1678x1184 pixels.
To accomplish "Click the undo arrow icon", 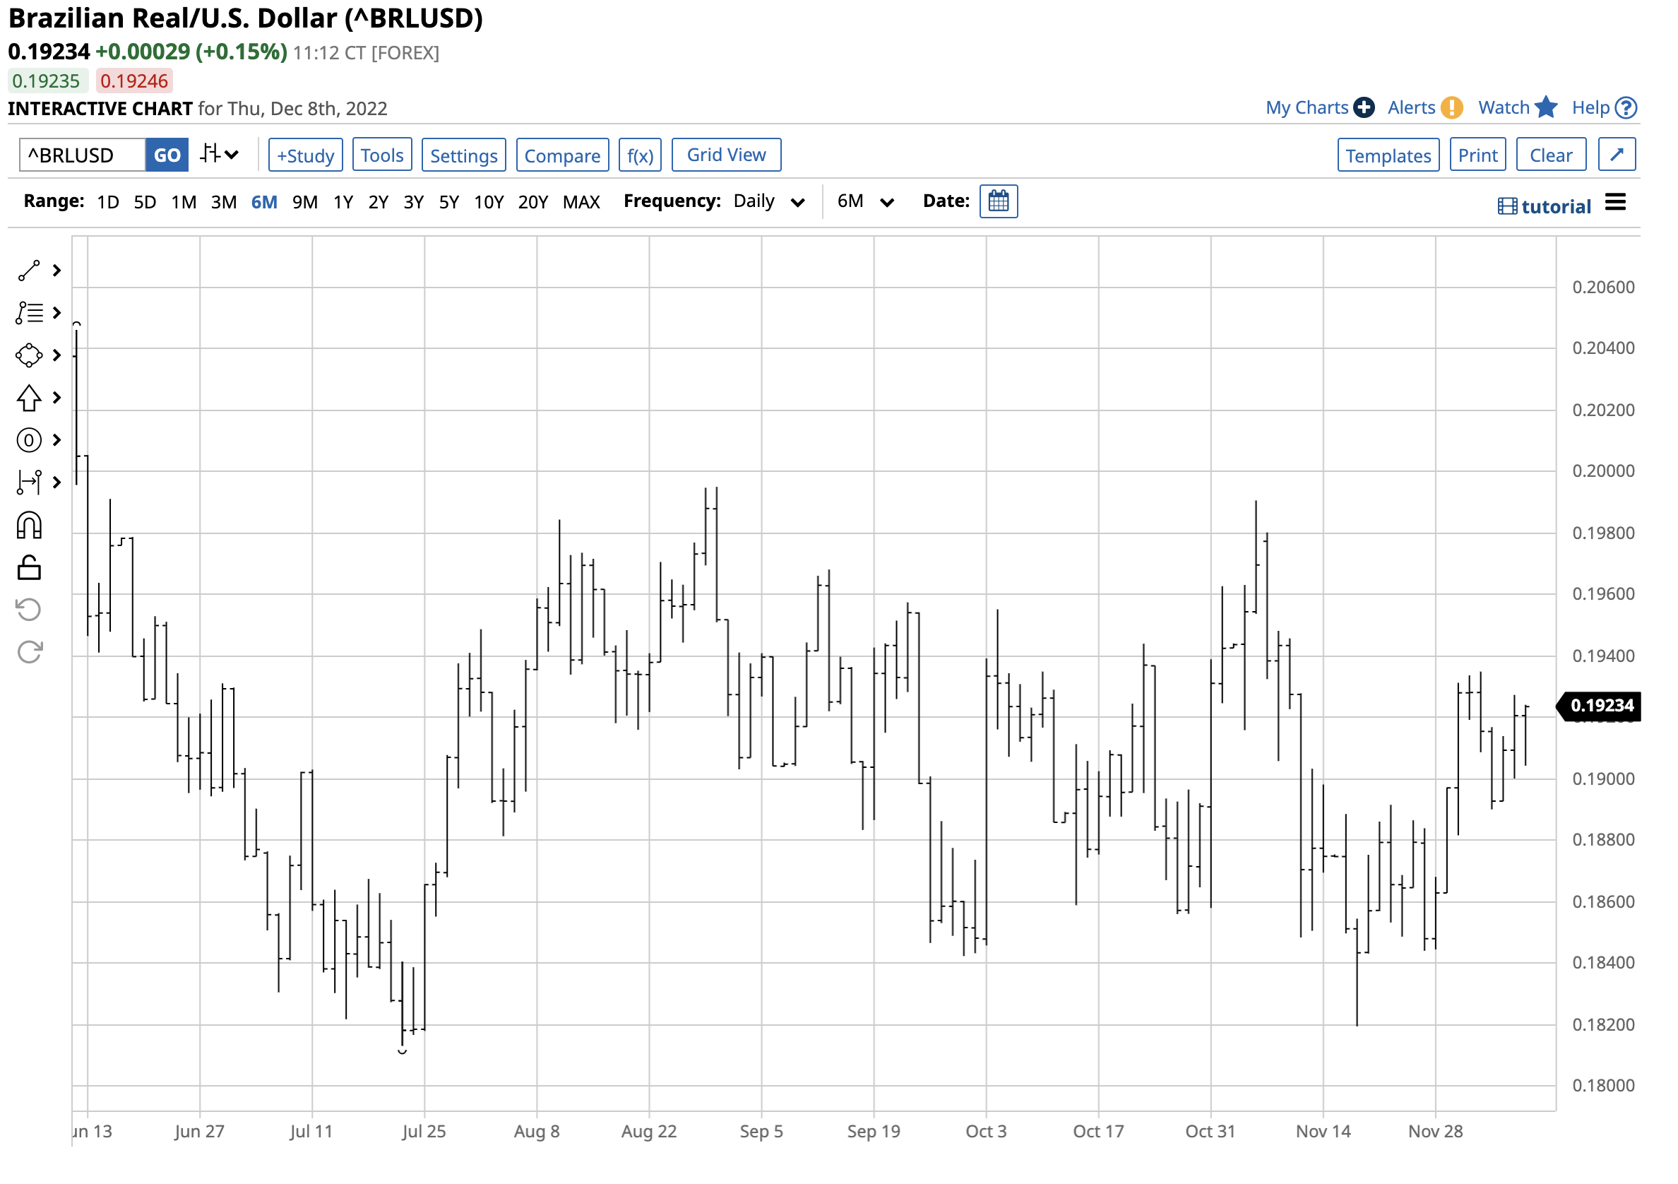I will click(x=28, y=610).
